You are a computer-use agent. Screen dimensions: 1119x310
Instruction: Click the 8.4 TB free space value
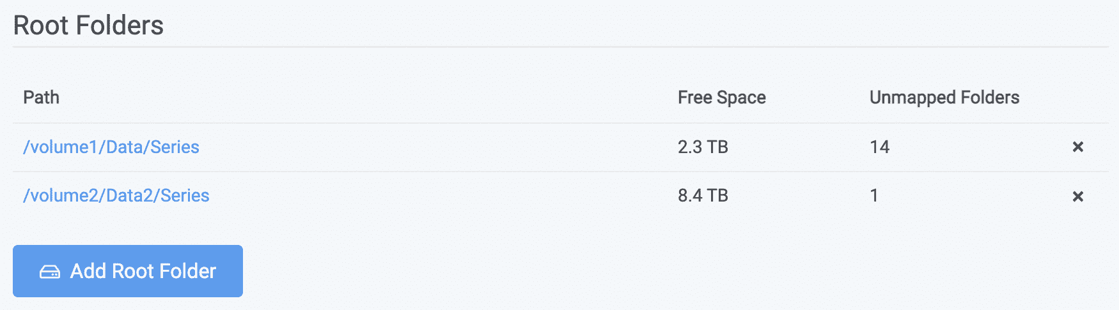(703, 195)
